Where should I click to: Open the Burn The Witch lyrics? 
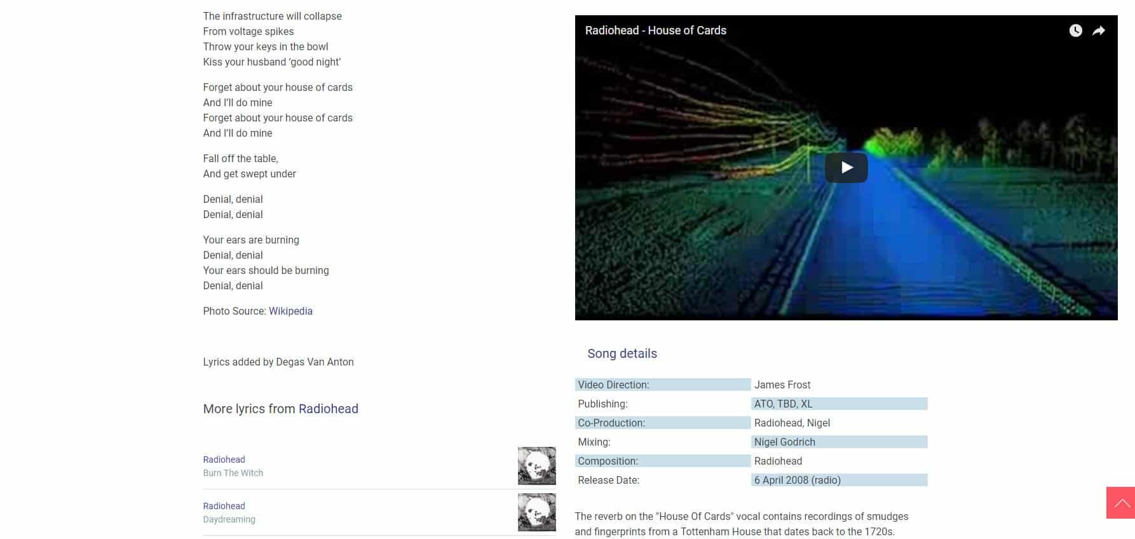tap(233, 473)
